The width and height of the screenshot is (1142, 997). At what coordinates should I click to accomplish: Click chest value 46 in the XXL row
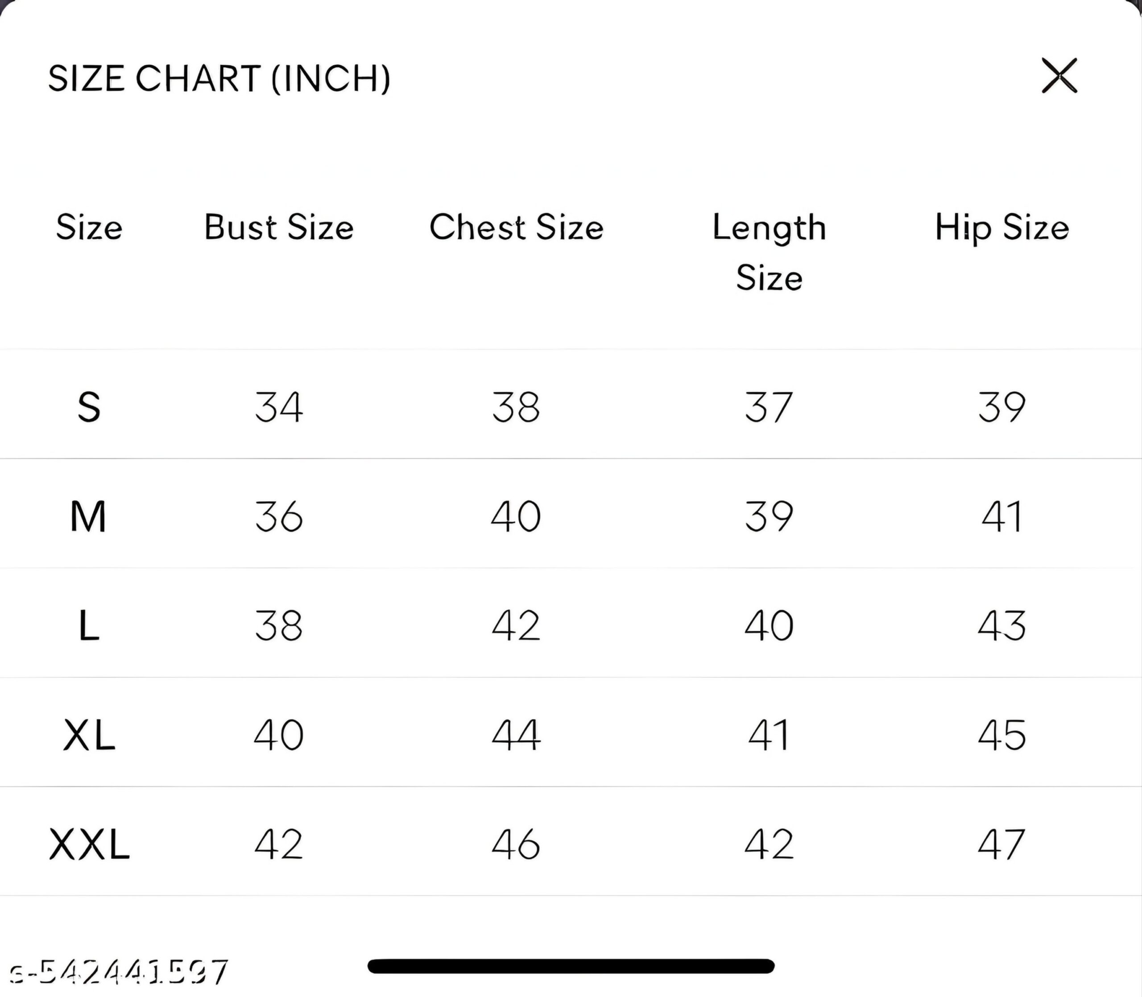[x=516, y=844]
